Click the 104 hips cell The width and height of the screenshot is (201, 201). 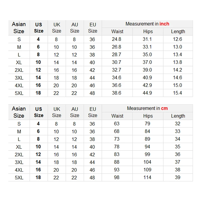pyautogui.click(x=147, y=162)
